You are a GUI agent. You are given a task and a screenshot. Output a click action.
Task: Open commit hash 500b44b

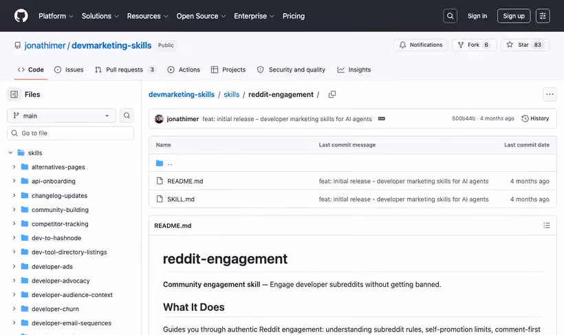coord(464,118)
